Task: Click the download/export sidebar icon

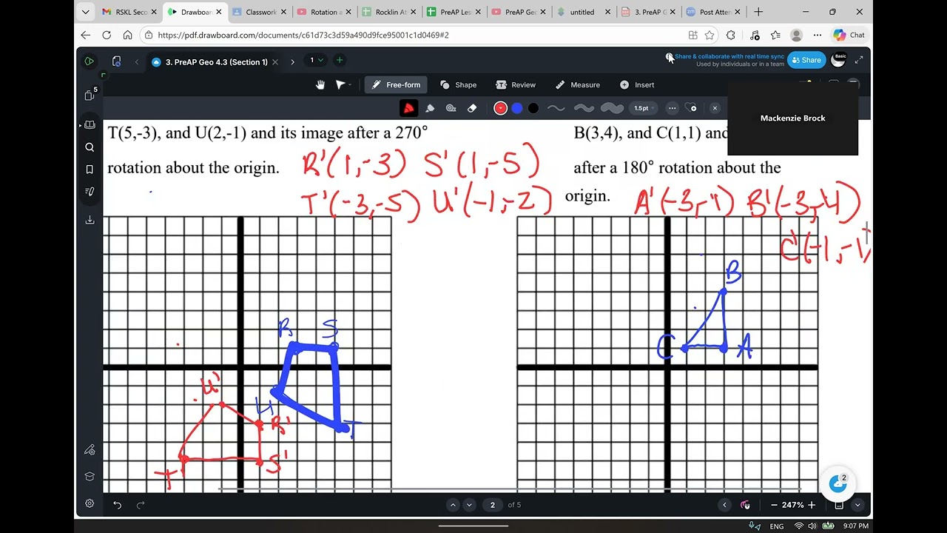Action: click(90, 220)
